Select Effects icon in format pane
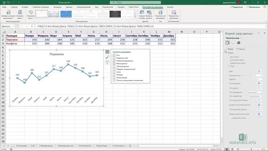Screen dimensions: 268x151 point(233,43)
